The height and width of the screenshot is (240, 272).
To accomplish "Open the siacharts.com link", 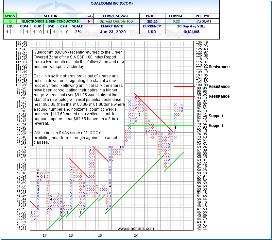I will tap(135, 229).
